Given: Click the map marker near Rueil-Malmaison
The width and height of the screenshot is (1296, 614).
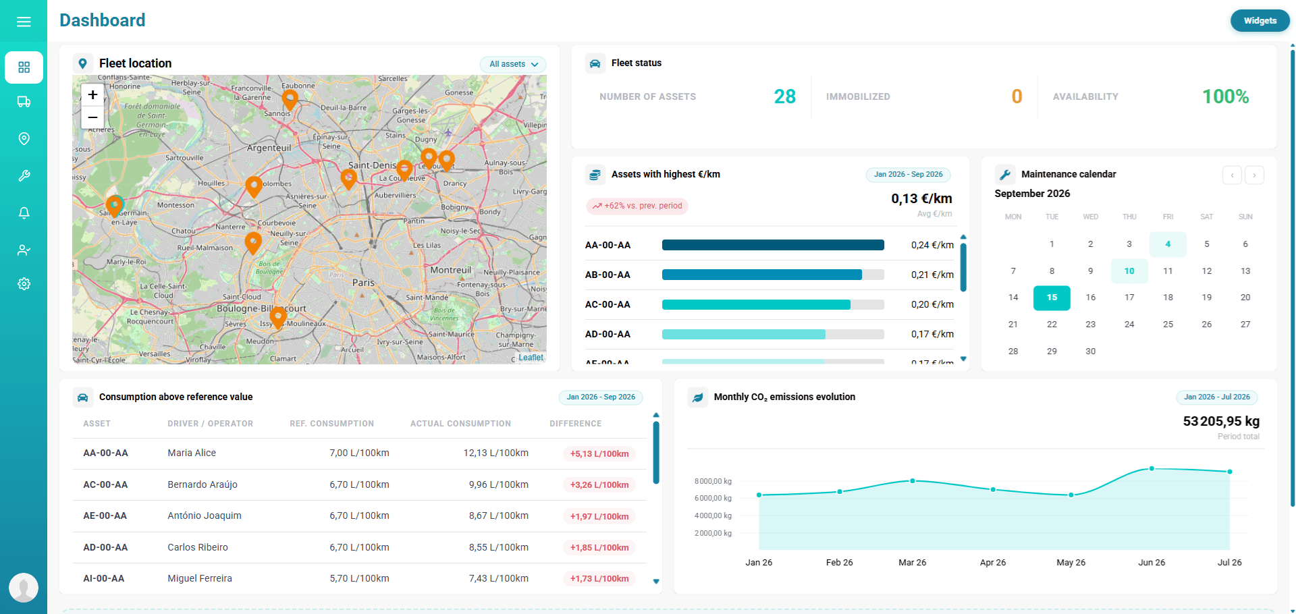Looking at the screenshot, I should click(253, 242).
